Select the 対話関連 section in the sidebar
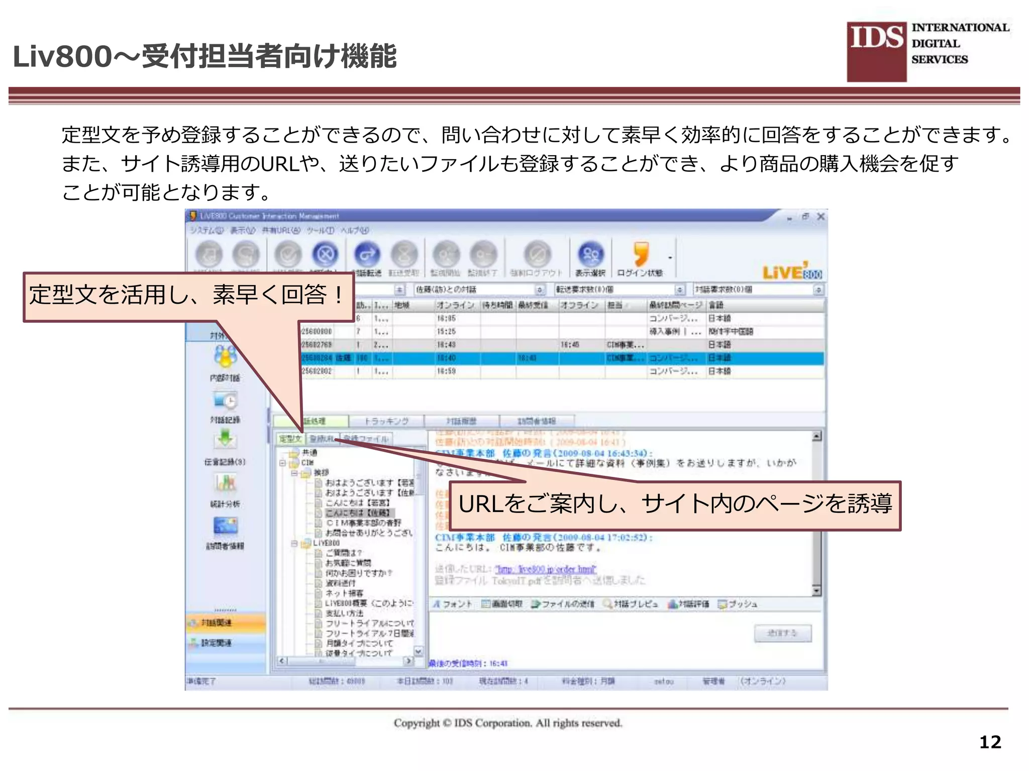Image resolution: width=1029 pixels, height=771 pixels. 226,623
